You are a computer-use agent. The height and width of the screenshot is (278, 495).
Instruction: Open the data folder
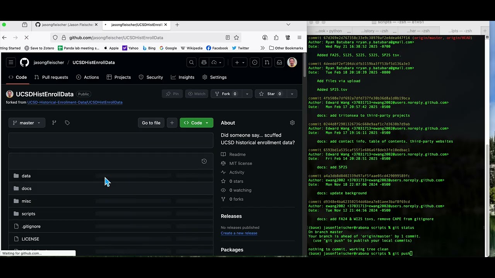tap(26, 176)
